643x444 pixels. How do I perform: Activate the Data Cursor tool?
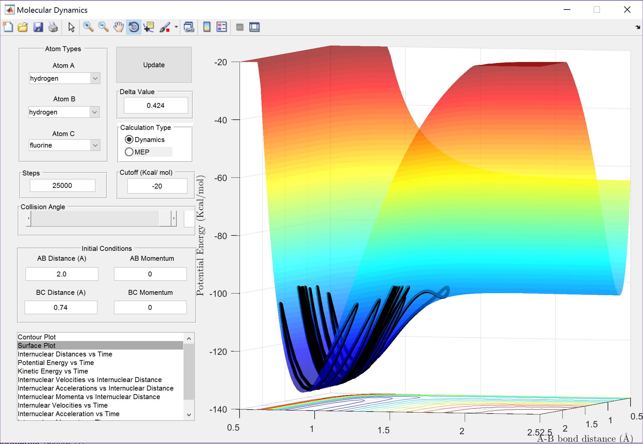149,27
